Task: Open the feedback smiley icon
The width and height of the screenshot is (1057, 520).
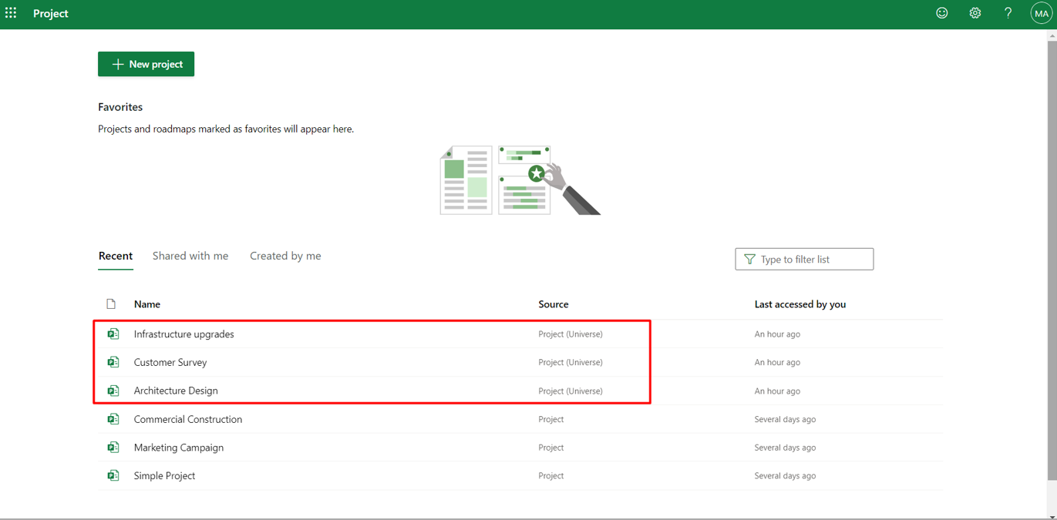Action: 942,13
